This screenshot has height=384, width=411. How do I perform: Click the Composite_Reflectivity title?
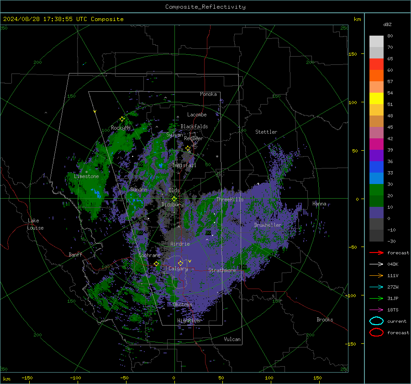click(x=205, y=7)
